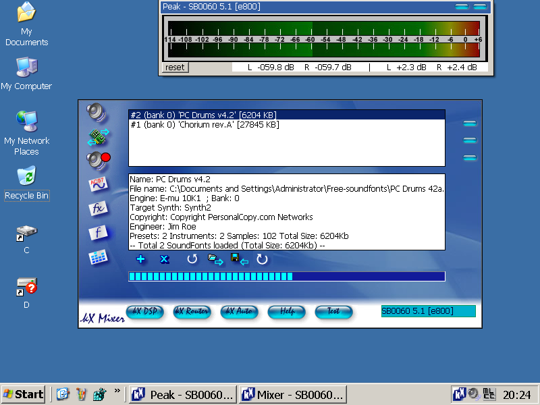This screenshot has height=405, width=540.
Task: Click the counter-clockwise arrow beside the X icon
Action: click(192, 259)
